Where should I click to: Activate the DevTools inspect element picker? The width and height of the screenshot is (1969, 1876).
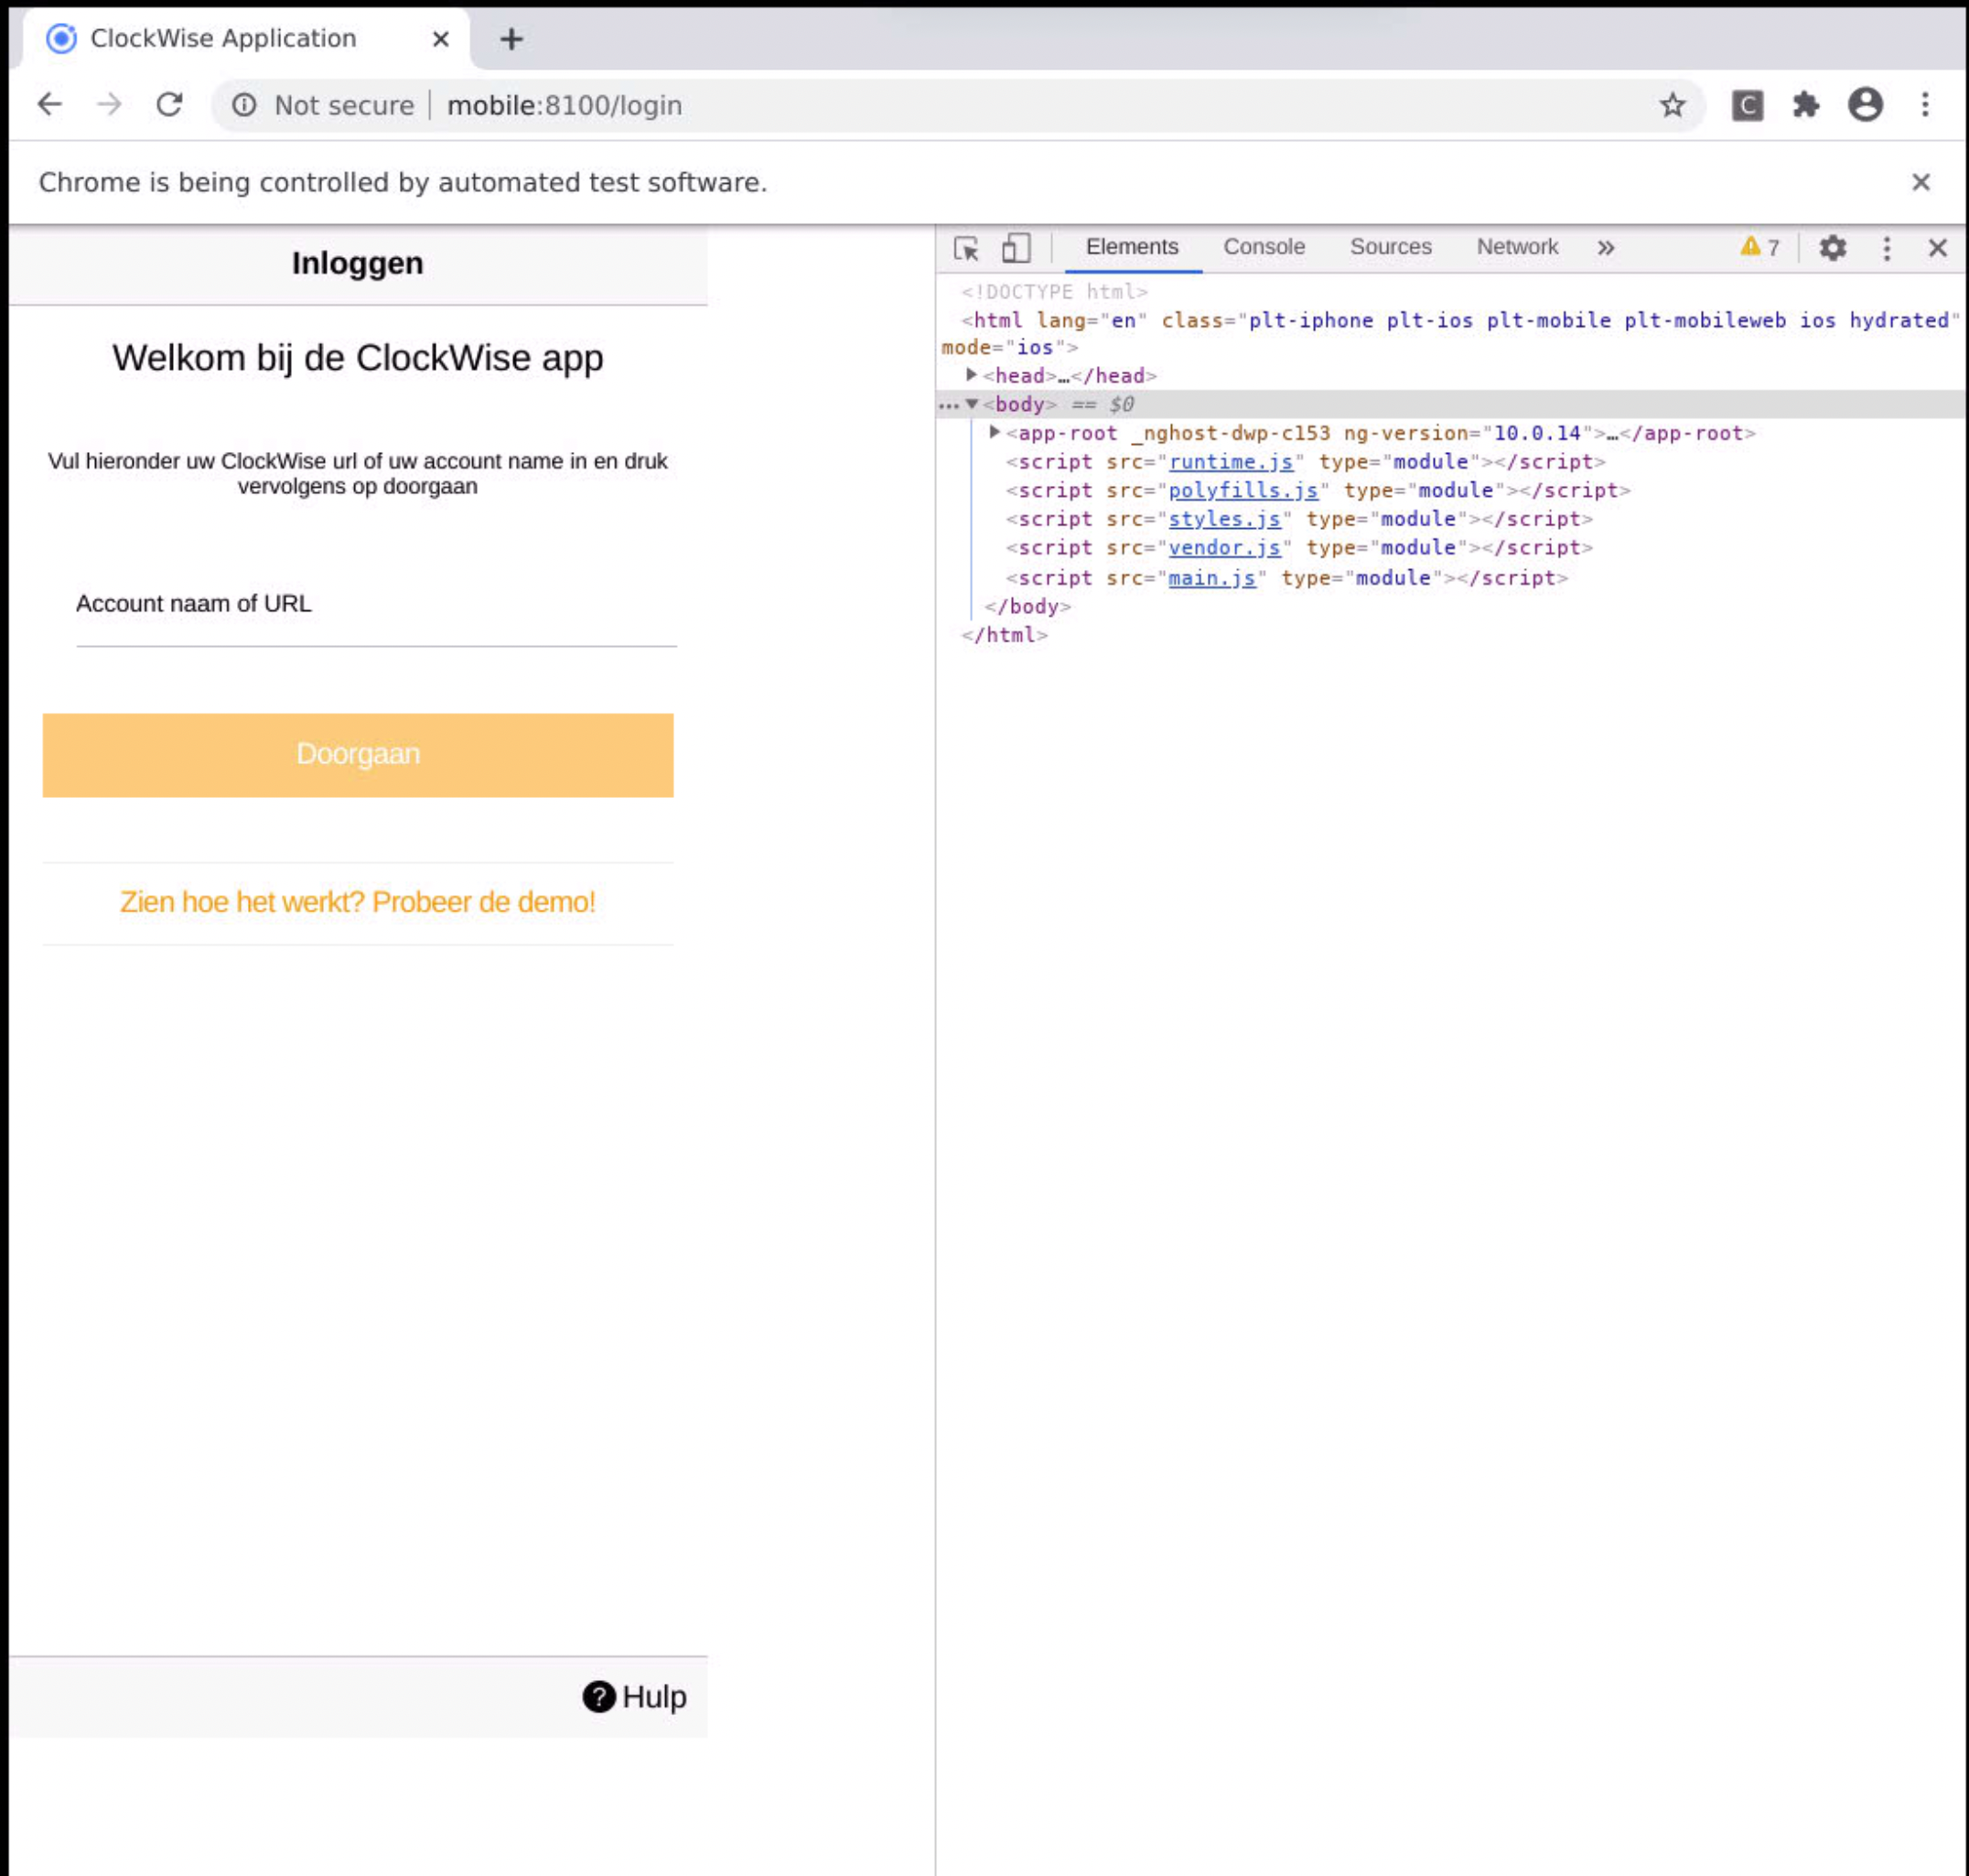pyautogui.click(x=966, y=248)
